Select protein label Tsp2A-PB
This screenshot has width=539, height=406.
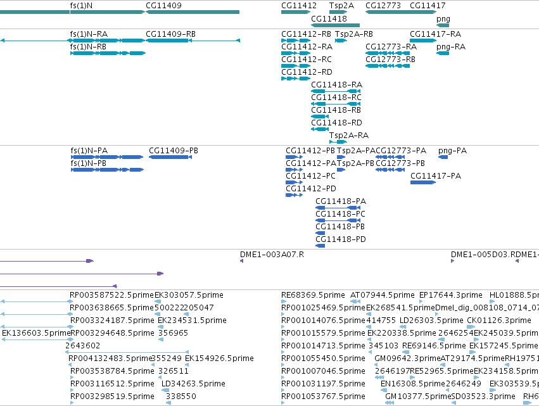(355, 163)
